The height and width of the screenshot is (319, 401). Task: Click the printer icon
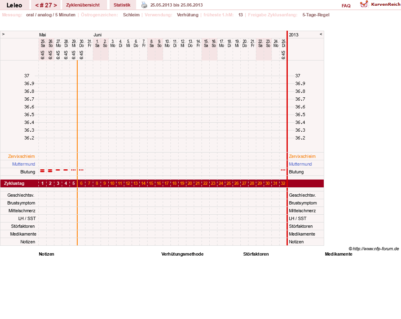[x=144, y=5]
